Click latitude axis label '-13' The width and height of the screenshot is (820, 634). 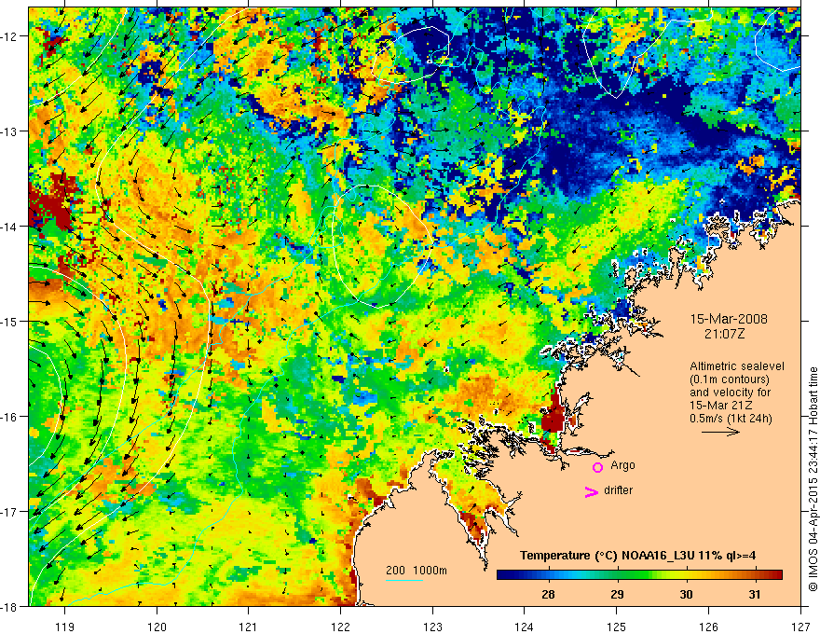coord(9,131)
